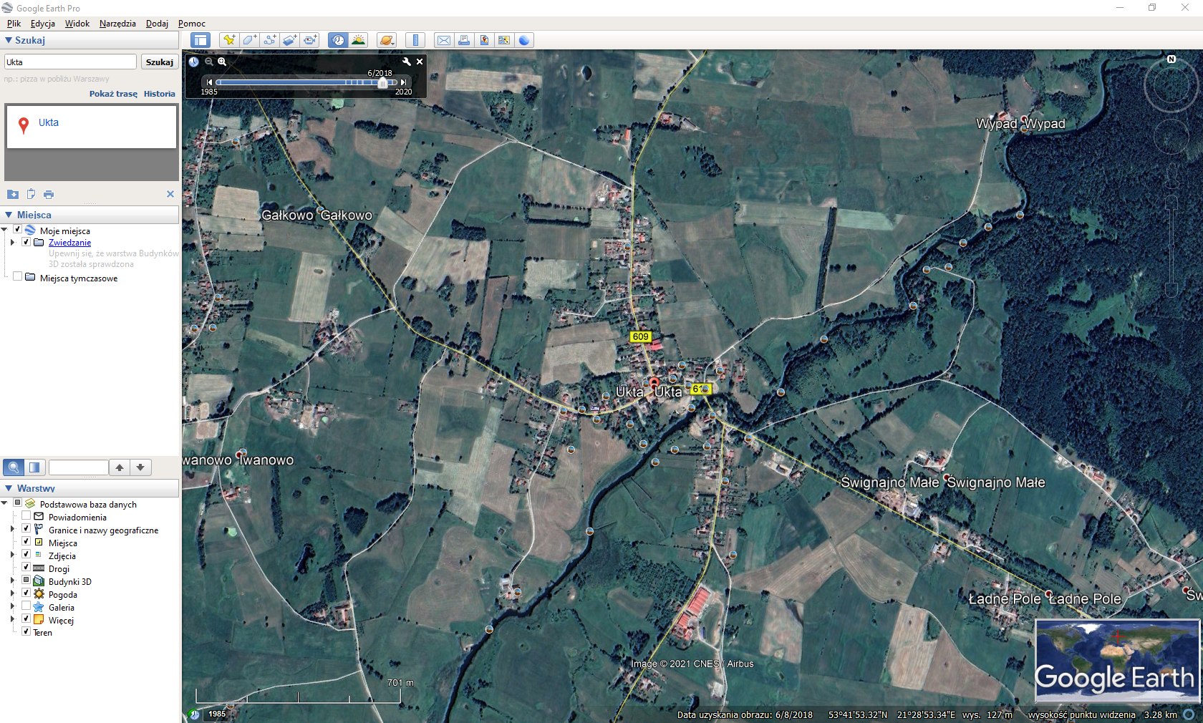Toggle the Drogi layer checkbox
1203x723 pixels.
click(26, 567)
